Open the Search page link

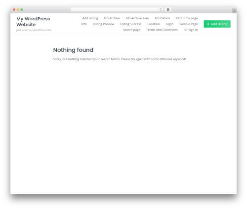pos(131,30)
